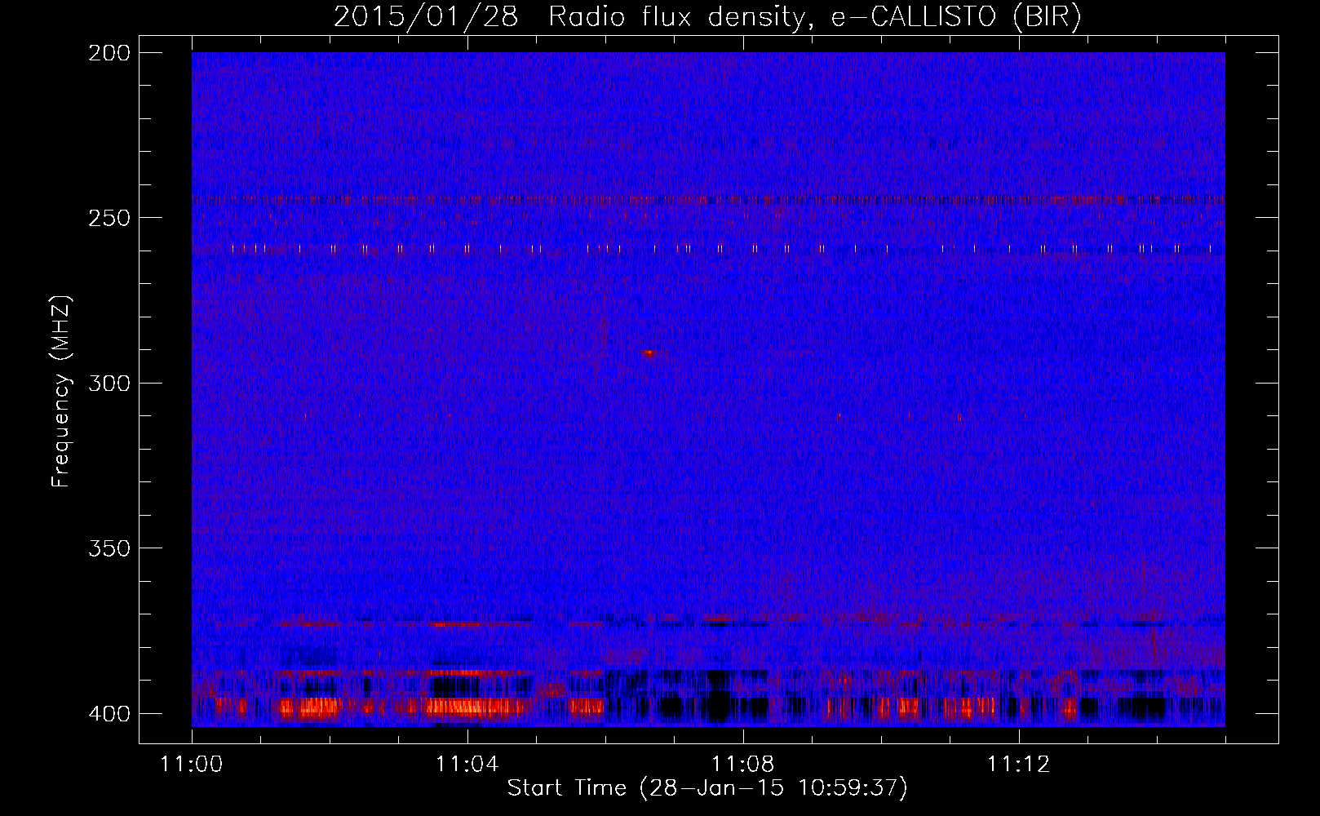Click the "200" frequency tick label
Screen dimensions: 1320x816
click(109, 53)
